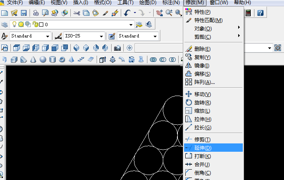Image resolution: width=284 pixels, height=180 pixels.
Task: Choose 删除(E) erase command
Action: pos(213,49)
